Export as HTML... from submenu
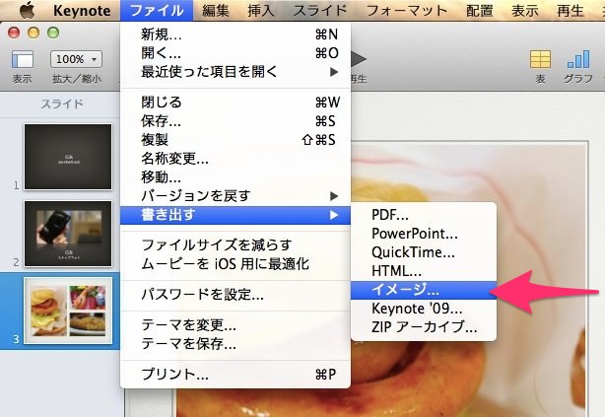 tap(424, 271)
